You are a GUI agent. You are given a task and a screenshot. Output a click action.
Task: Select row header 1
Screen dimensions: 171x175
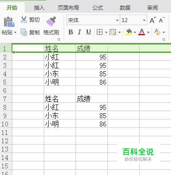[6, 48]
